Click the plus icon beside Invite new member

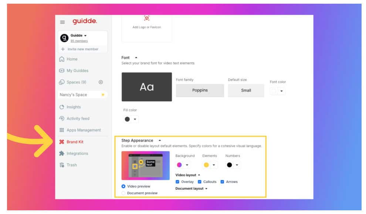(x=63, y=49)
